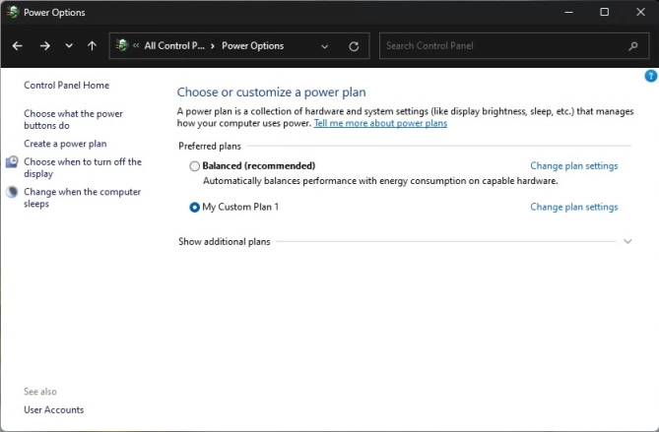Click All Control Panel breadcrumb item

pyautogui.click(x=173, y=46)
